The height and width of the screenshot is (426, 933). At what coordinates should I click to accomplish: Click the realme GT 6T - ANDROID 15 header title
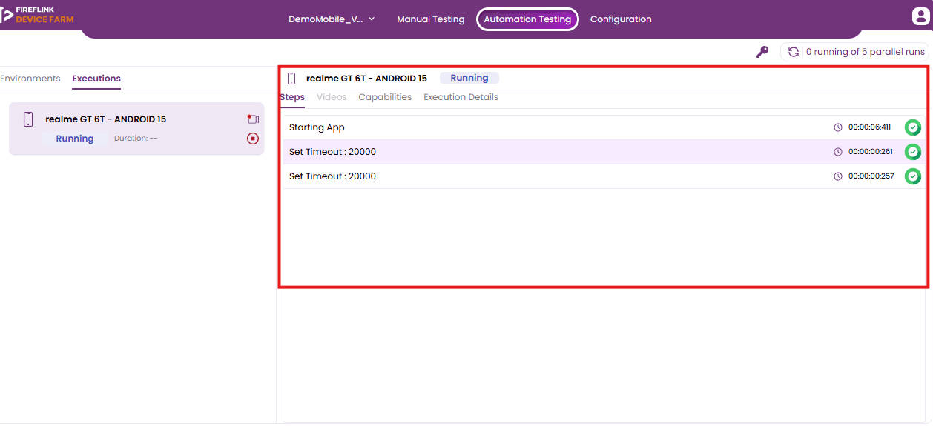click(366, 79)
